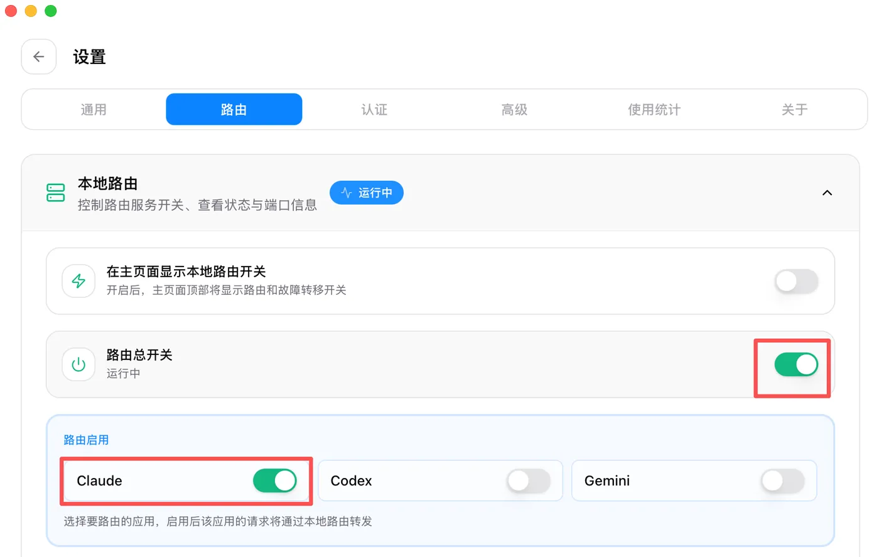The image size is (879, 557).
Task: Collapse the 本地路由 section chevron
Action: point(828,193)
